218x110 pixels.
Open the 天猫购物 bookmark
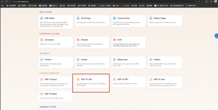point(22,6)
